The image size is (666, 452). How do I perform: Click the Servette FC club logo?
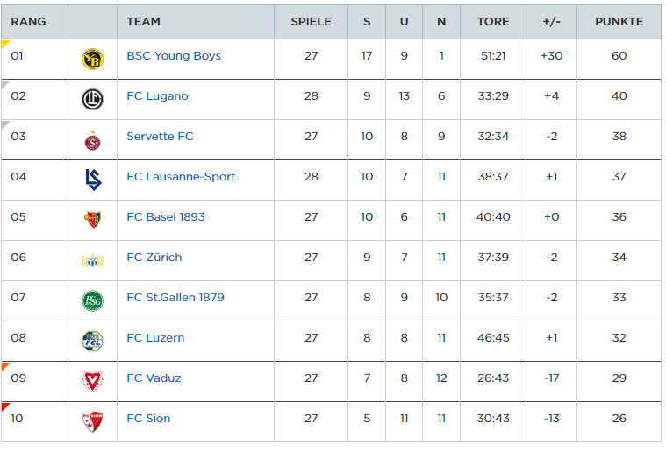pos(93,140)
